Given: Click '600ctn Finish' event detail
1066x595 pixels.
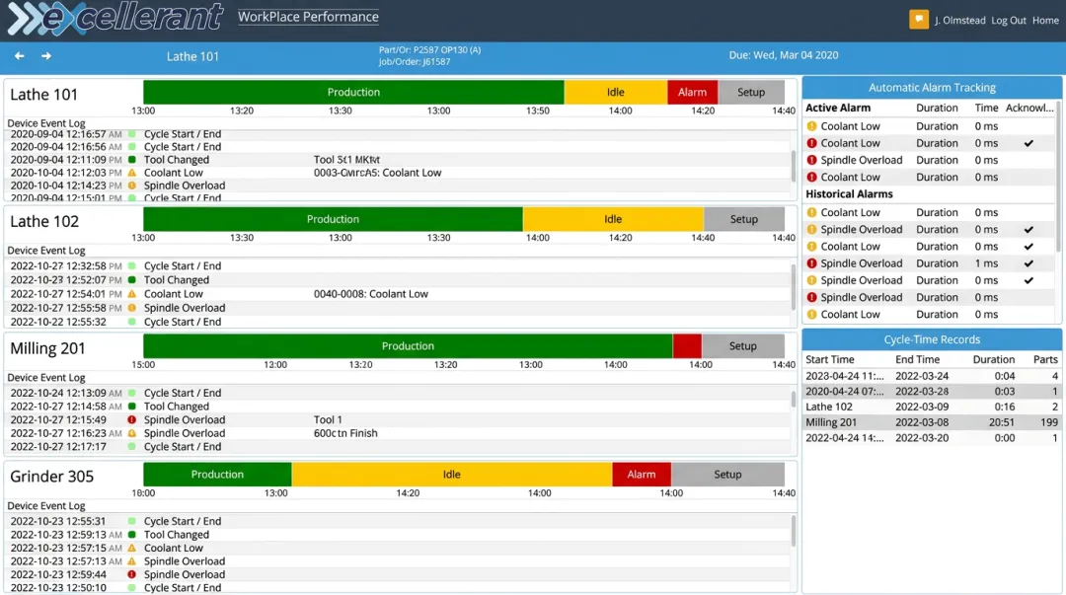Looking at the screenshot, I should coord(345,433).
